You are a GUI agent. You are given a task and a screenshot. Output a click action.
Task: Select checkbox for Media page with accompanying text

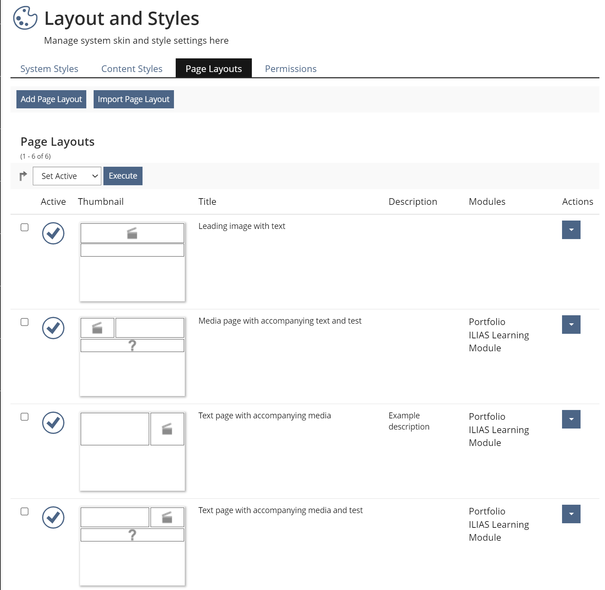pos(24,322)
